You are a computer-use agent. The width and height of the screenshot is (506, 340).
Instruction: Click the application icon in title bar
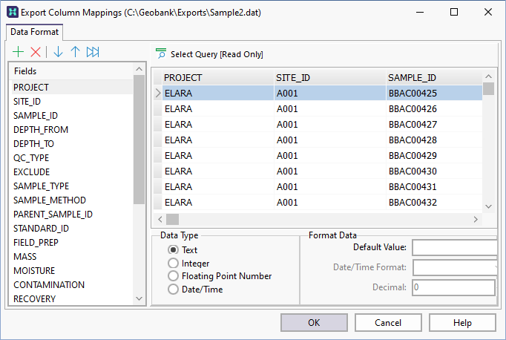[x=11, y=13]
